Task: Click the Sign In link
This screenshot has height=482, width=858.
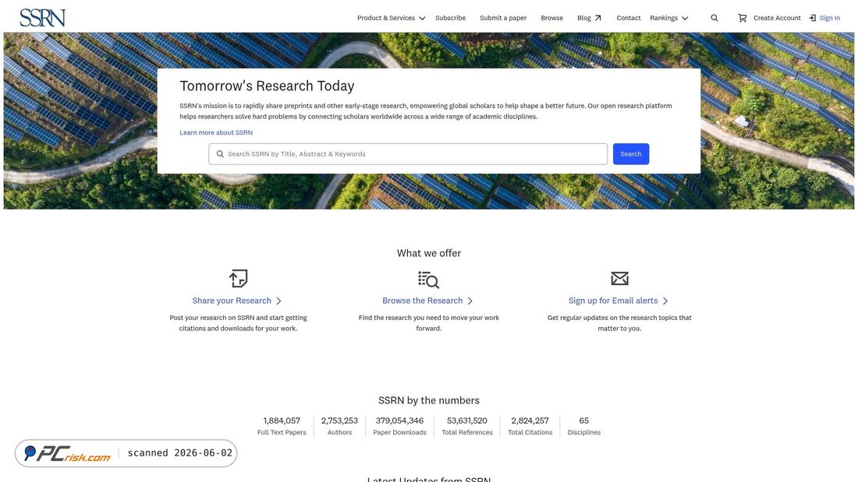Action: tap(830, 18)
